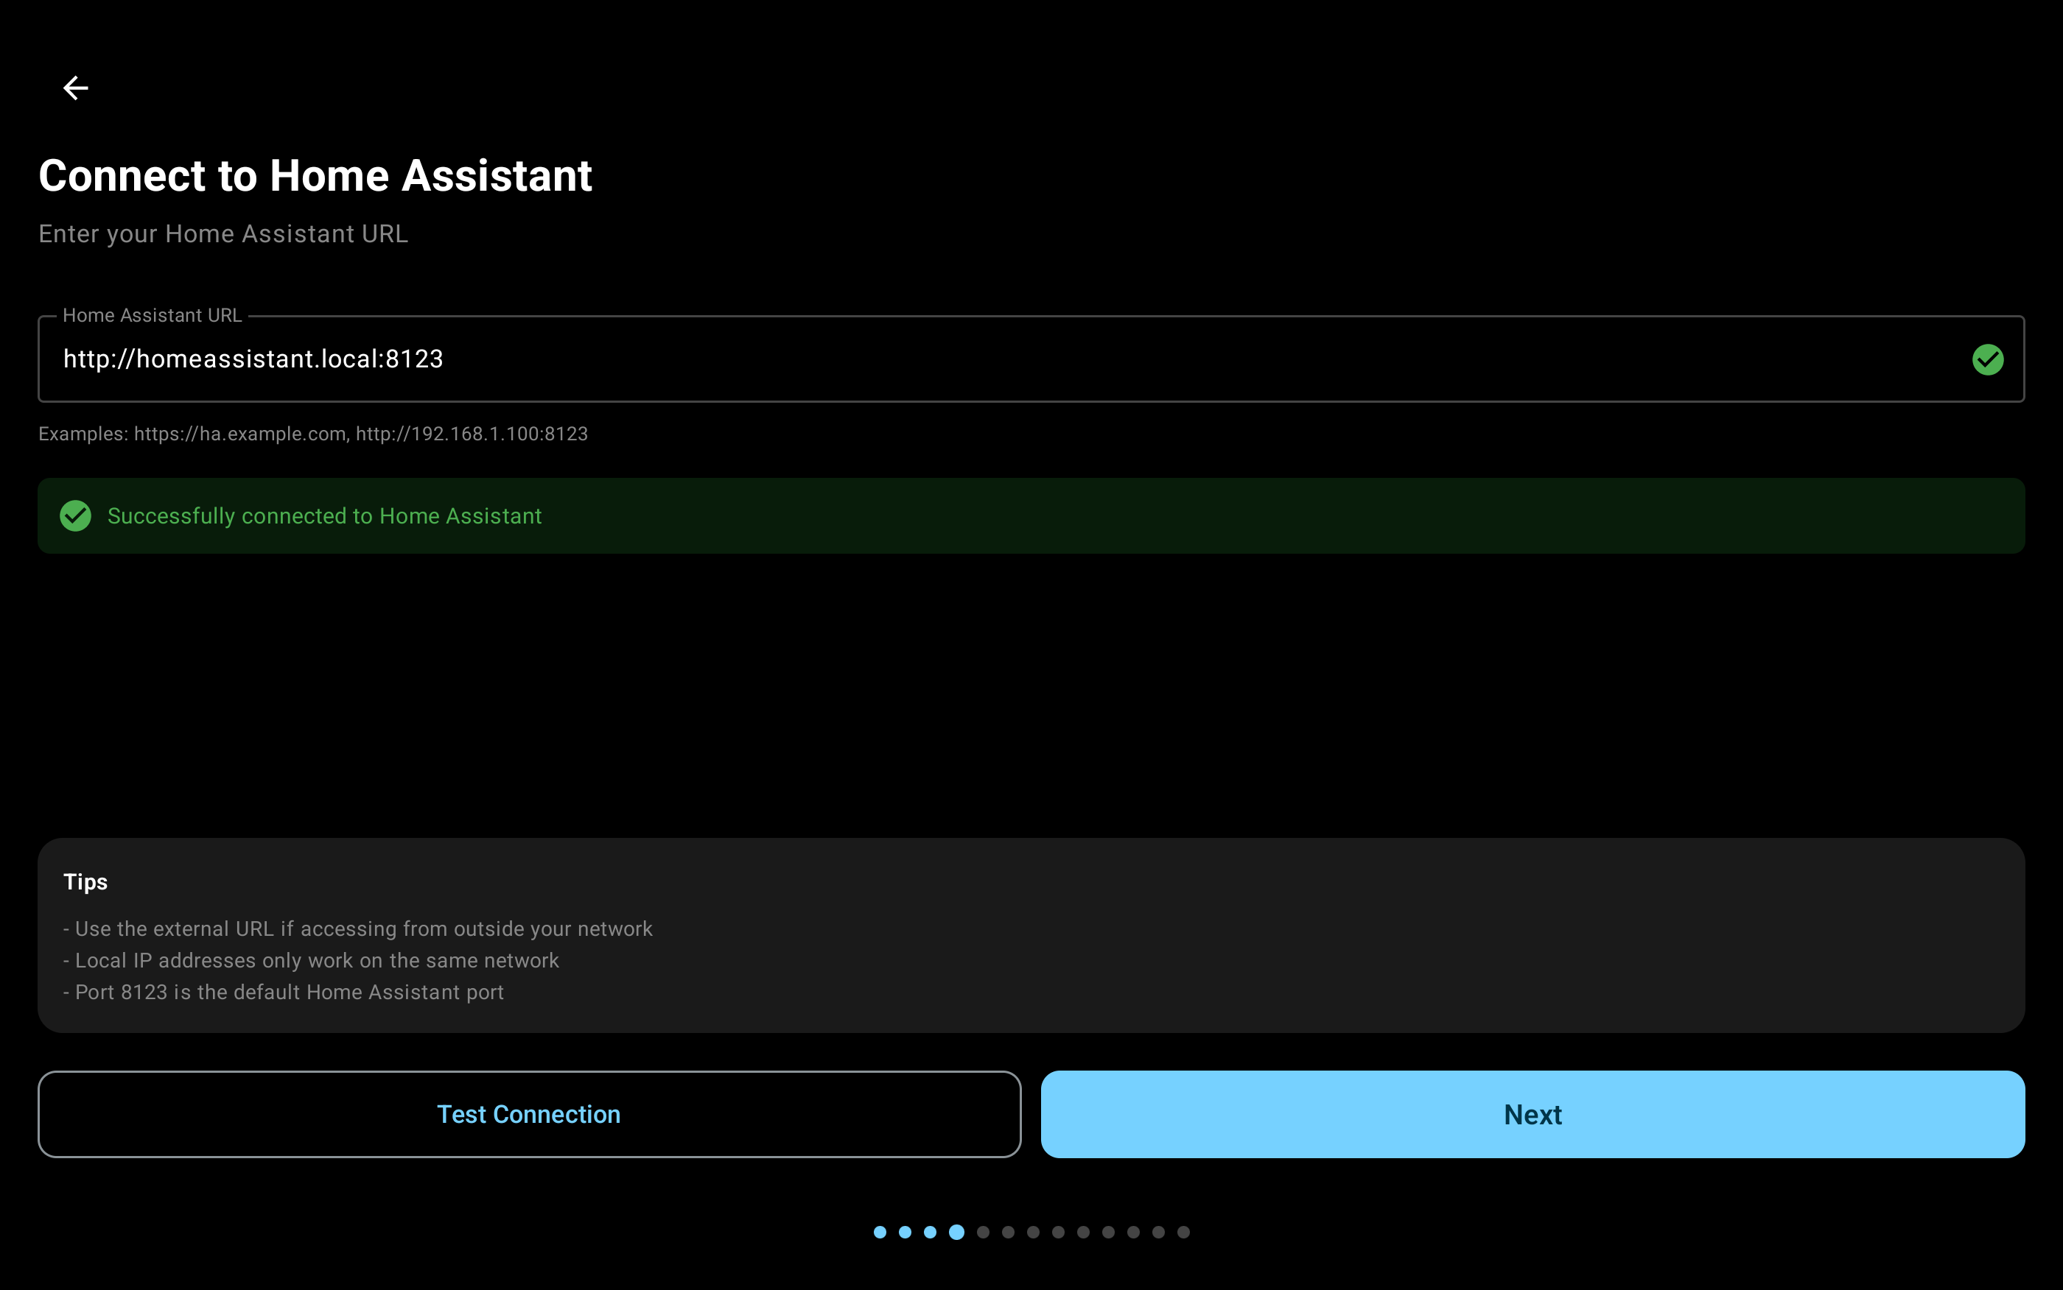Image resolution: width=2063 pixels, height=1290 pixels.
Task: Click the green checkmark inside URL field
Action: [1987, 359]
